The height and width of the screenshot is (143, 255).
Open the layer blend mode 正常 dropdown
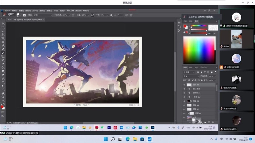click(x=191, y=76)
